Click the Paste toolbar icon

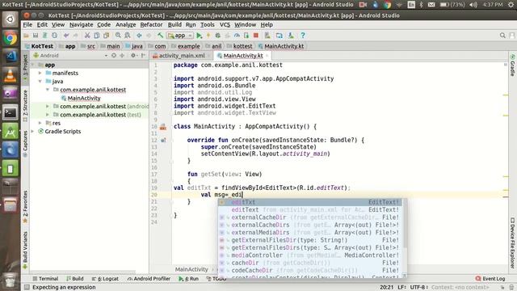click(x=106, y=36)
